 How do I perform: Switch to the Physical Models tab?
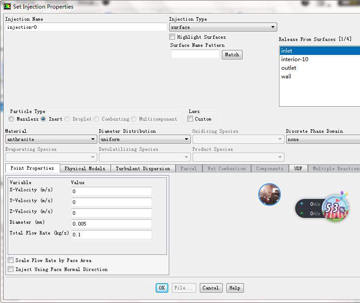point(85,168)
